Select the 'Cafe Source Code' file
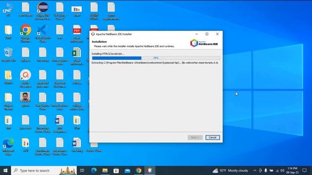The width and height of the screenshot is (312, 175). [42, 101]
